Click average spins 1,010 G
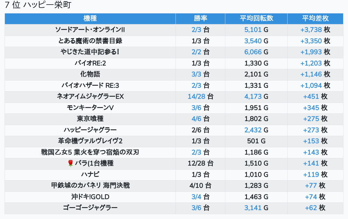The height and width of the screenshot is (219, 348). coord(256,174)
